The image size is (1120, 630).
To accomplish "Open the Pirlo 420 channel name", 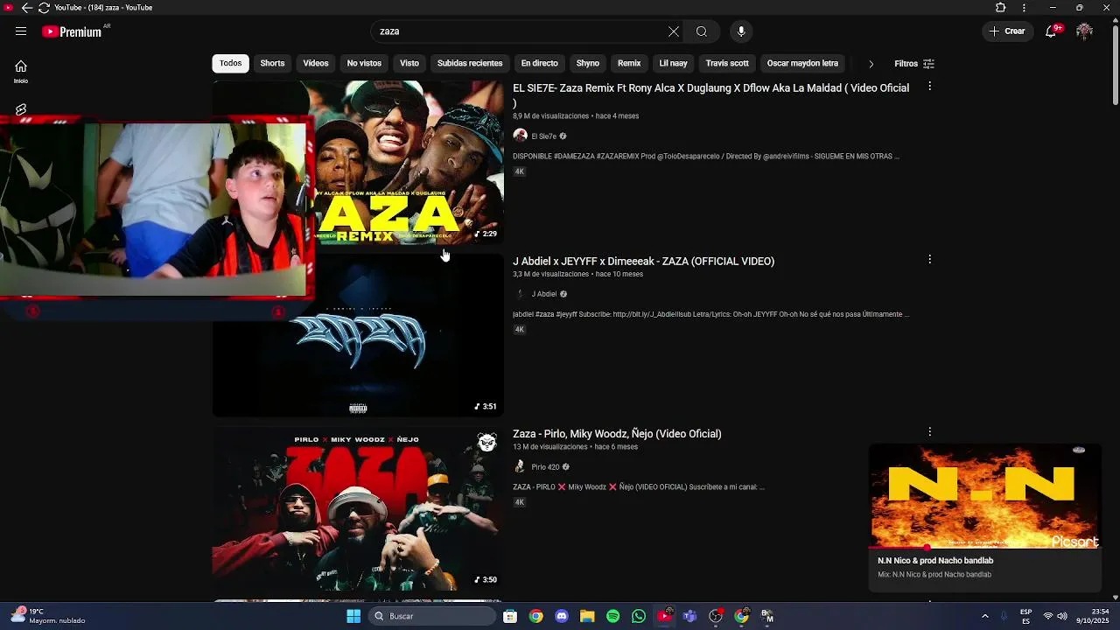I will click(x=545, y=467).
